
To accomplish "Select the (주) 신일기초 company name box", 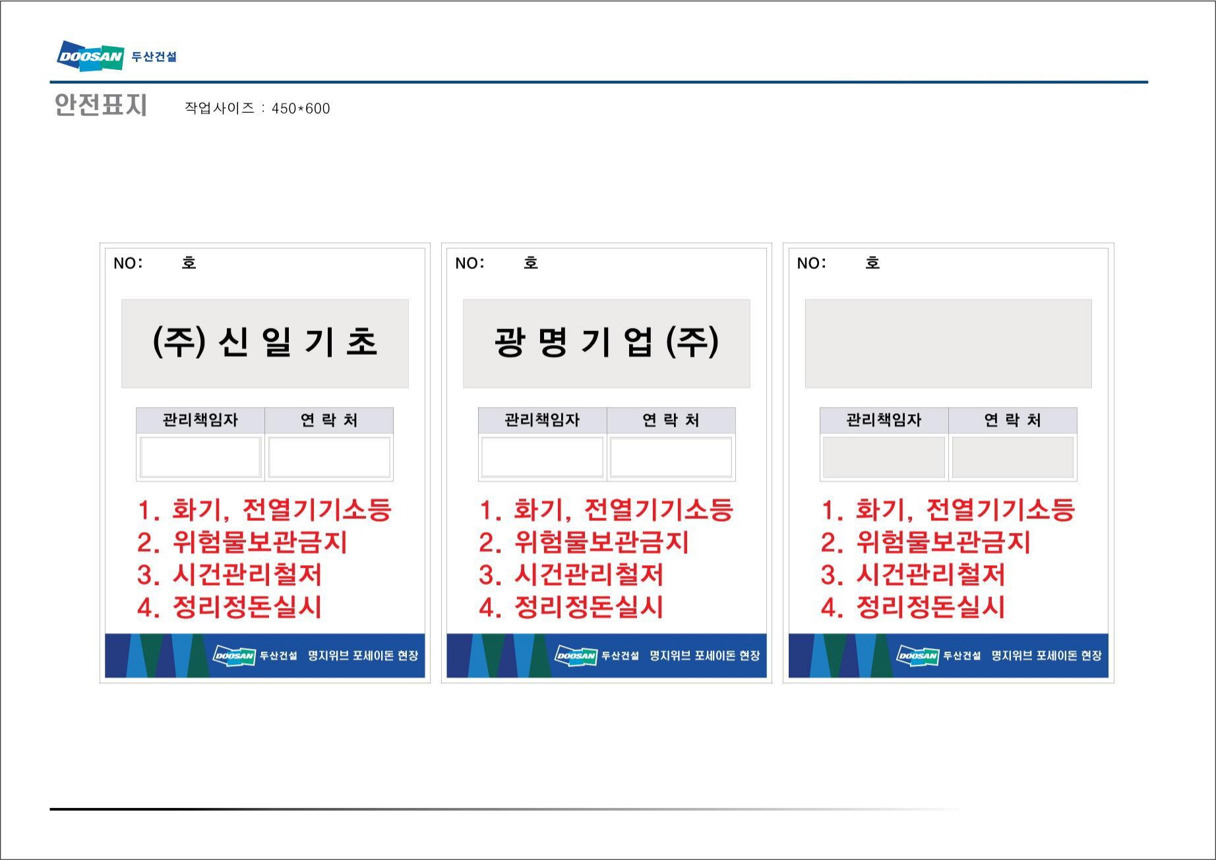I will 264,343.
